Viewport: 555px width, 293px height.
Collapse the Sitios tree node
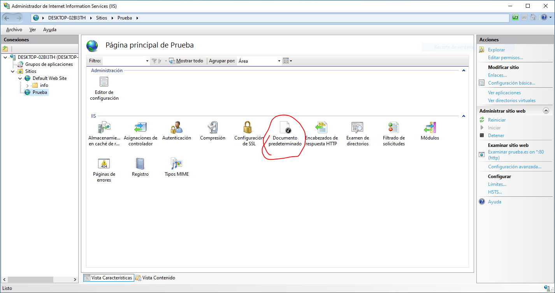point(12,71)
